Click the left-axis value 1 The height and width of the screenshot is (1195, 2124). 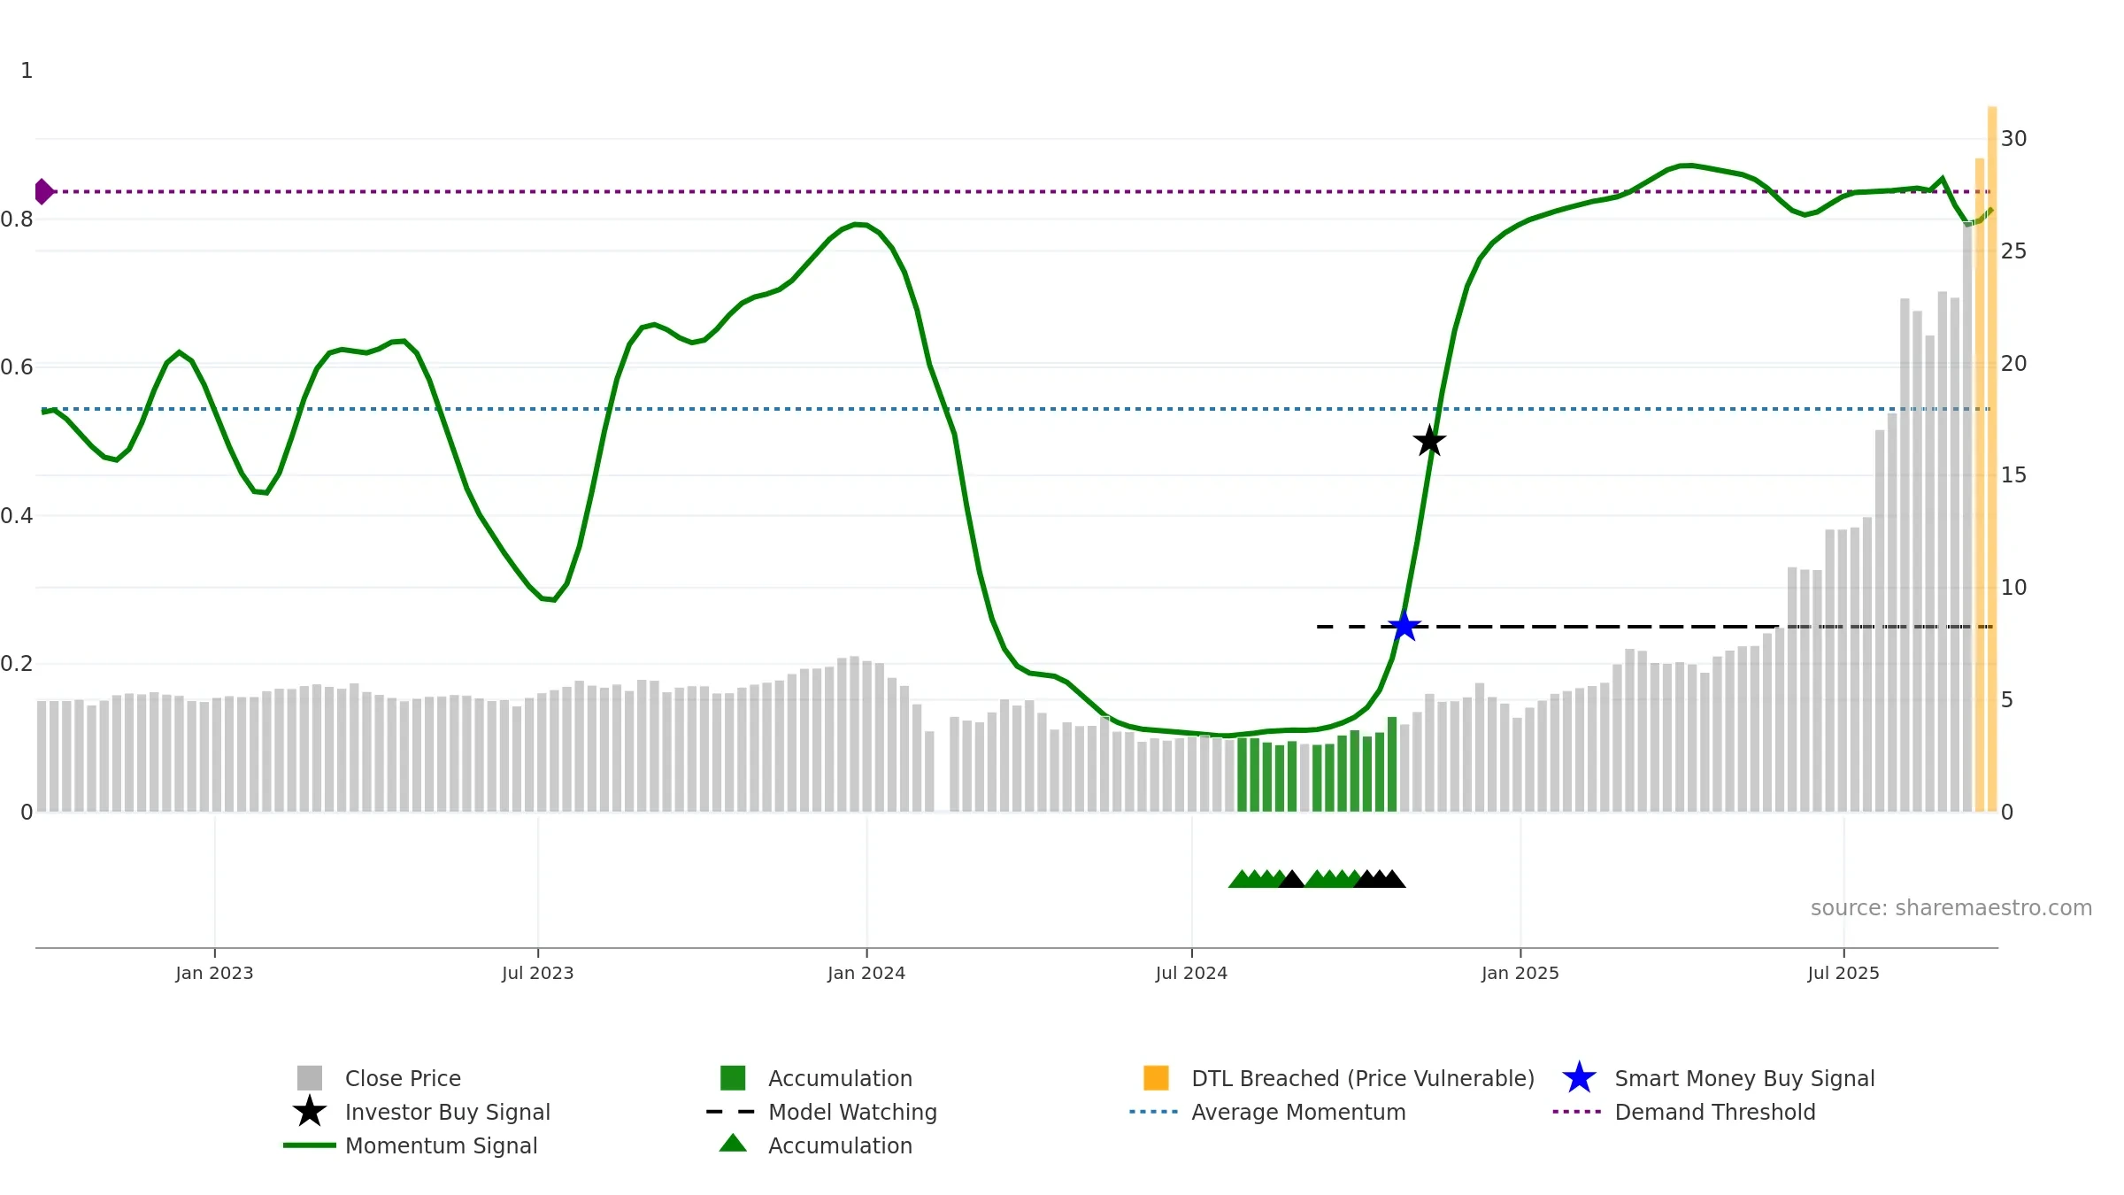(x=27, y=71)
